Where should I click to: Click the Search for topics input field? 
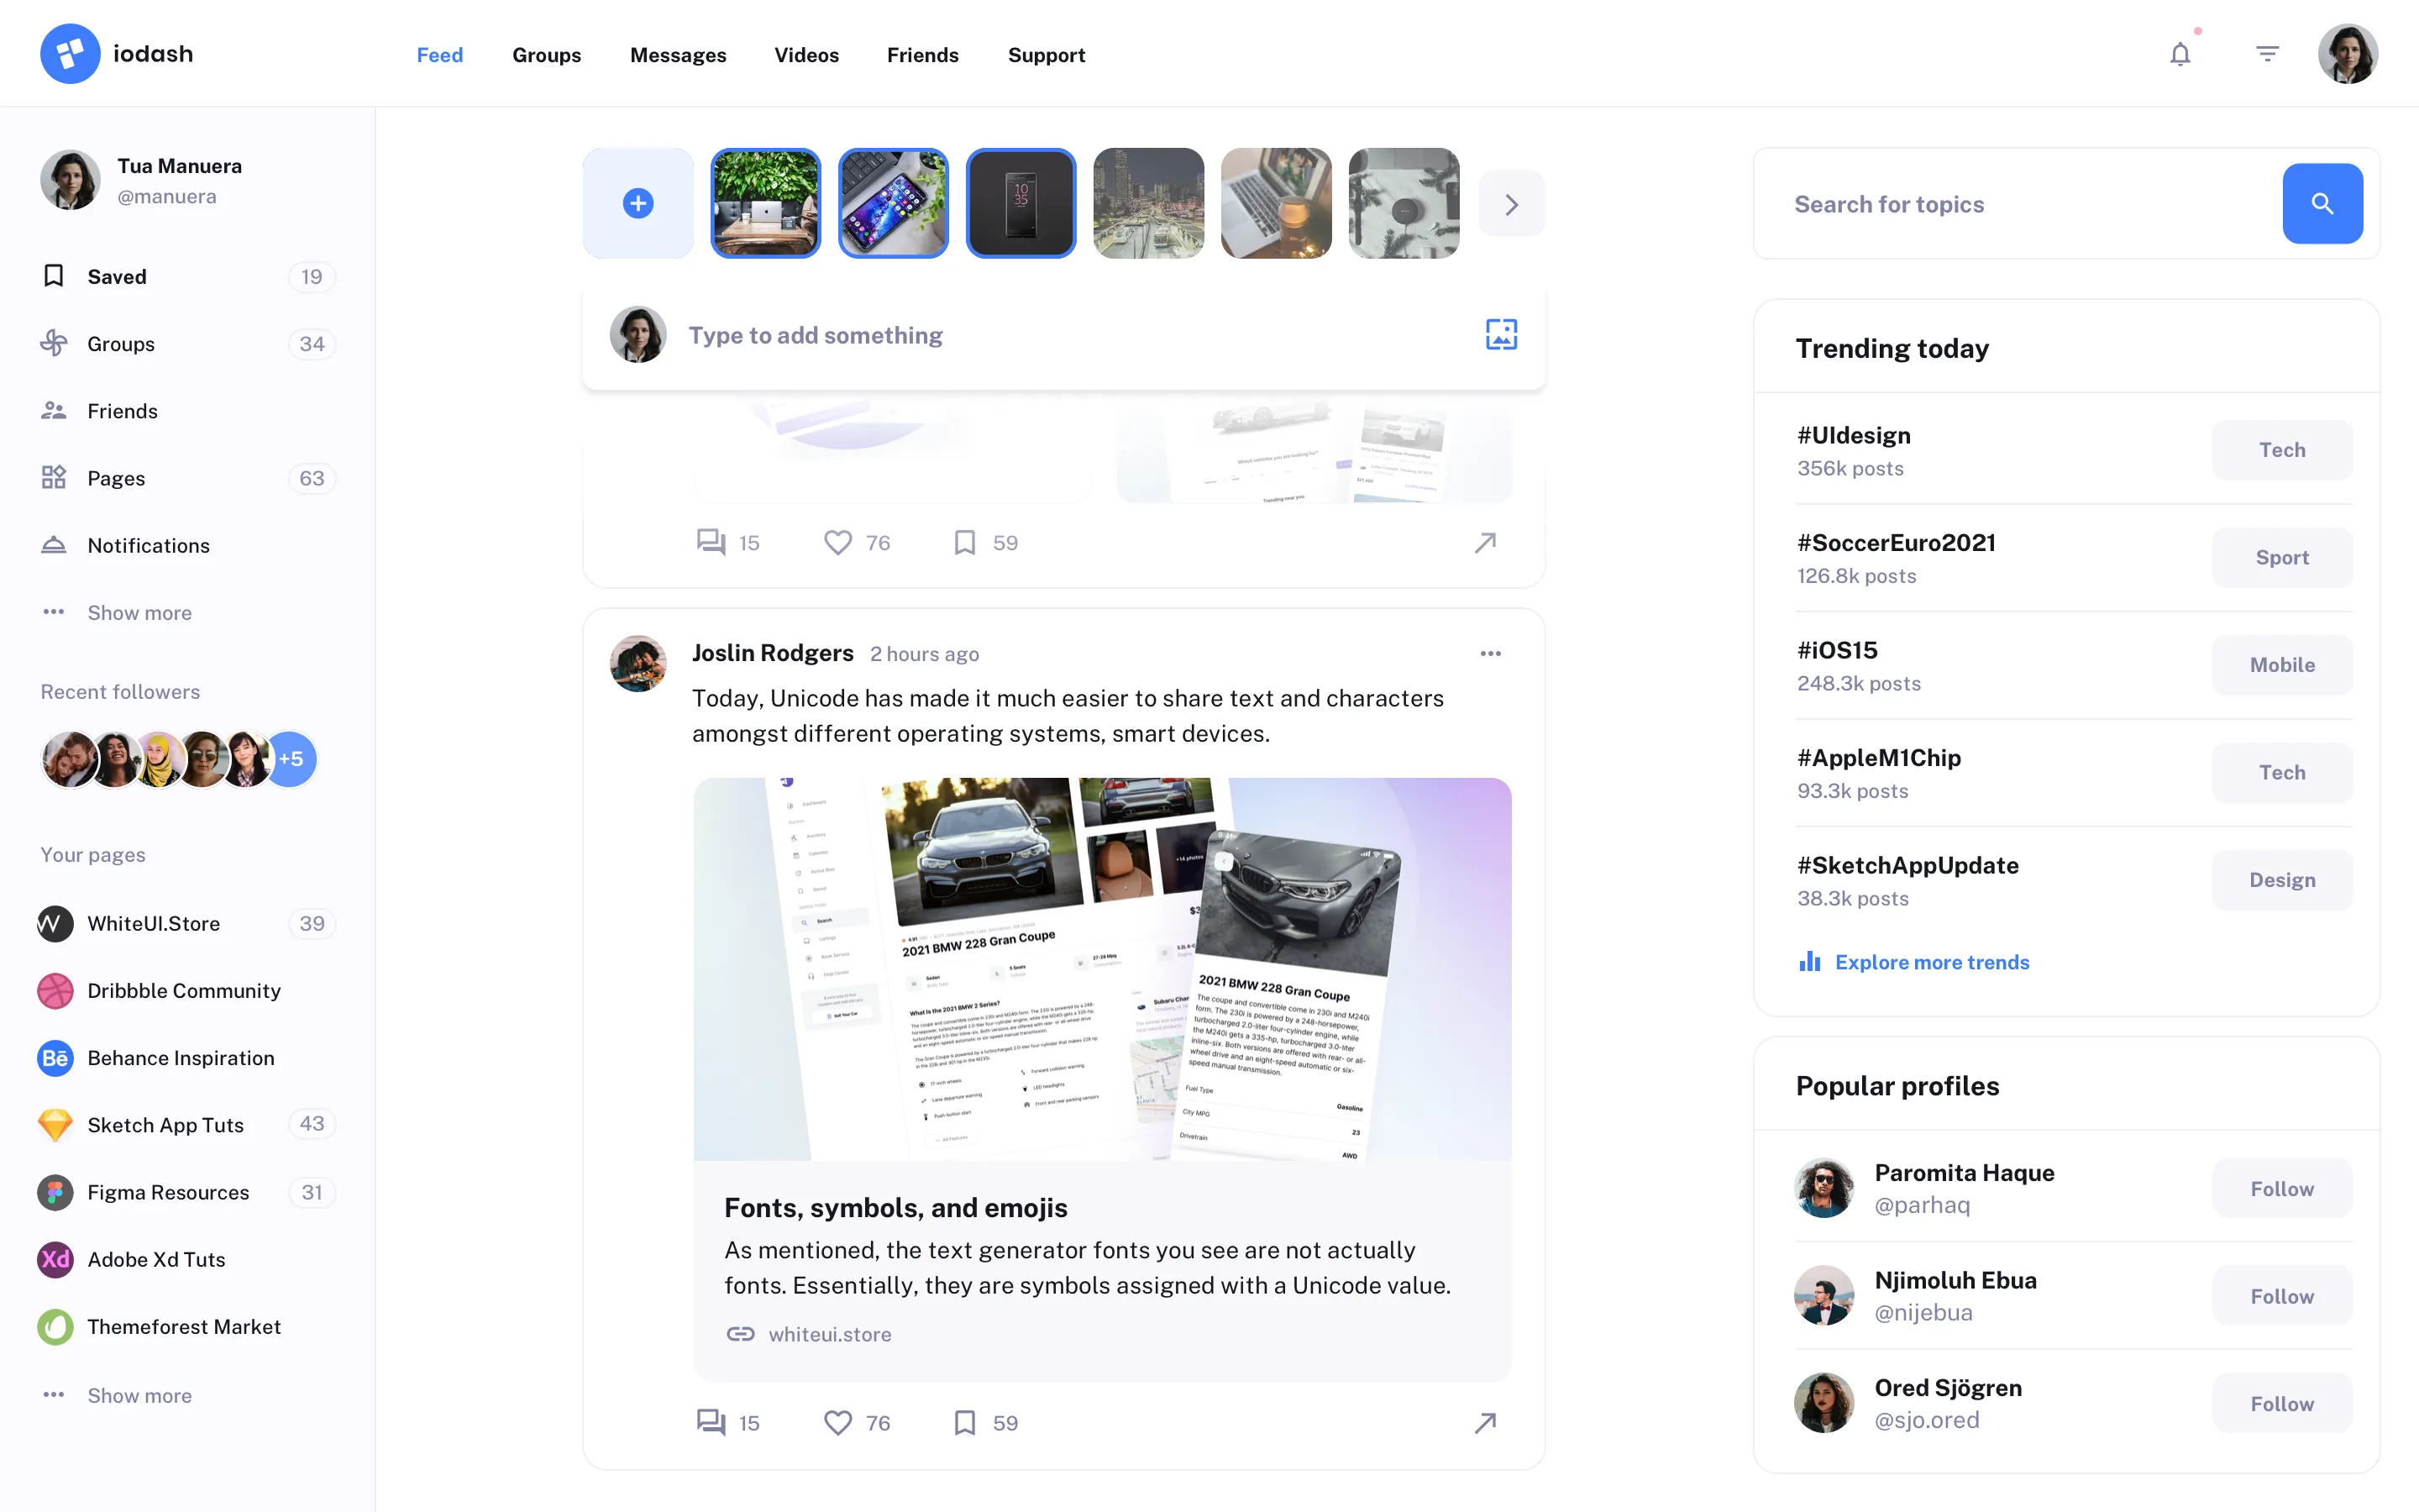pyautogui.click(x=1999, y=203)
